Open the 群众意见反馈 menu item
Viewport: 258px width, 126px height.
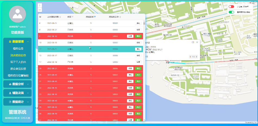click(18, 69)
